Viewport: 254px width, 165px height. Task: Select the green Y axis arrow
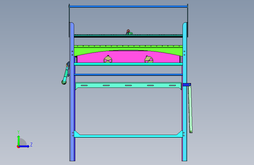(x=19, y=140)
